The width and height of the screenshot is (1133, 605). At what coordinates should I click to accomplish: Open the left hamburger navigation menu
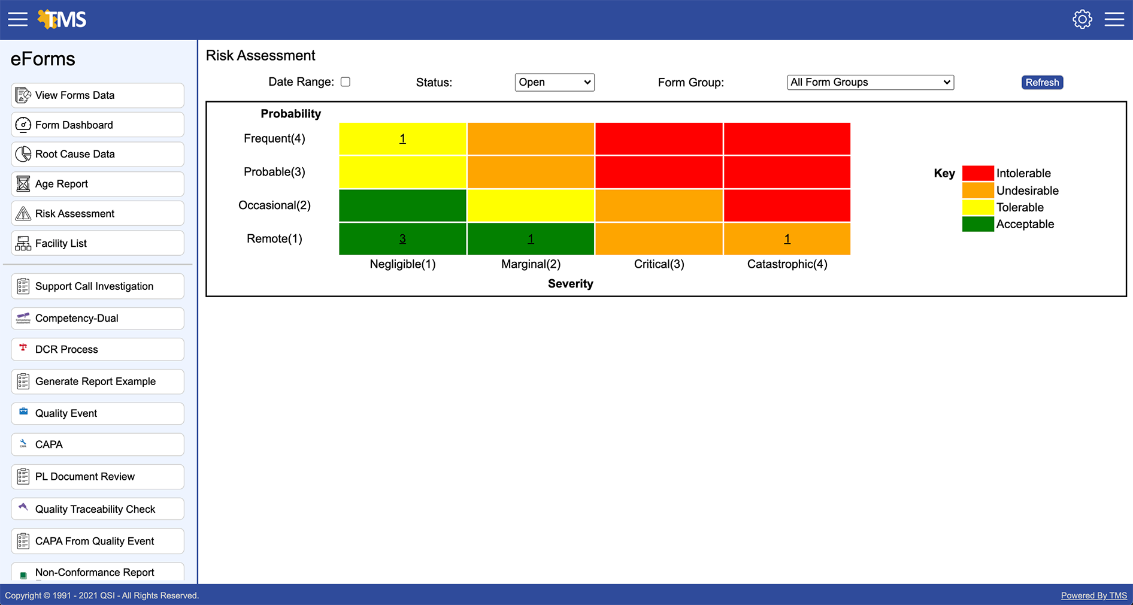tap(17, 19)
